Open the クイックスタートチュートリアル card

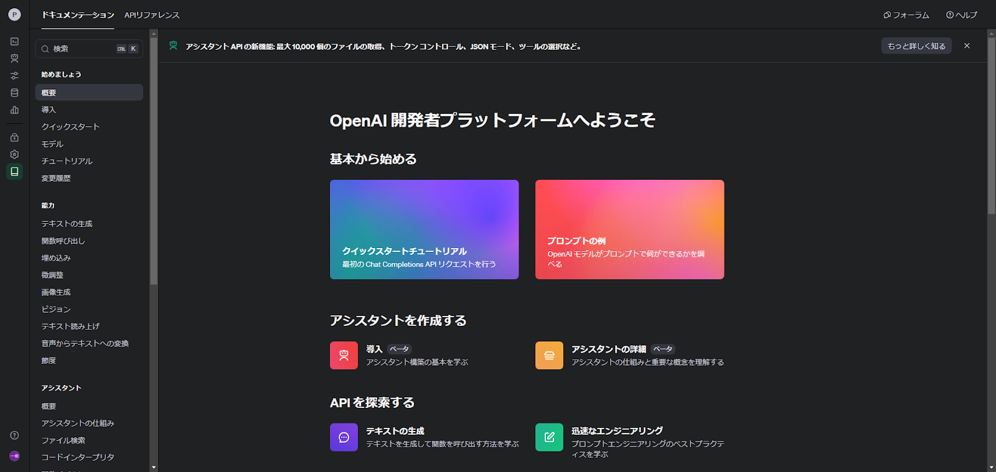click(x=424, y=229)
